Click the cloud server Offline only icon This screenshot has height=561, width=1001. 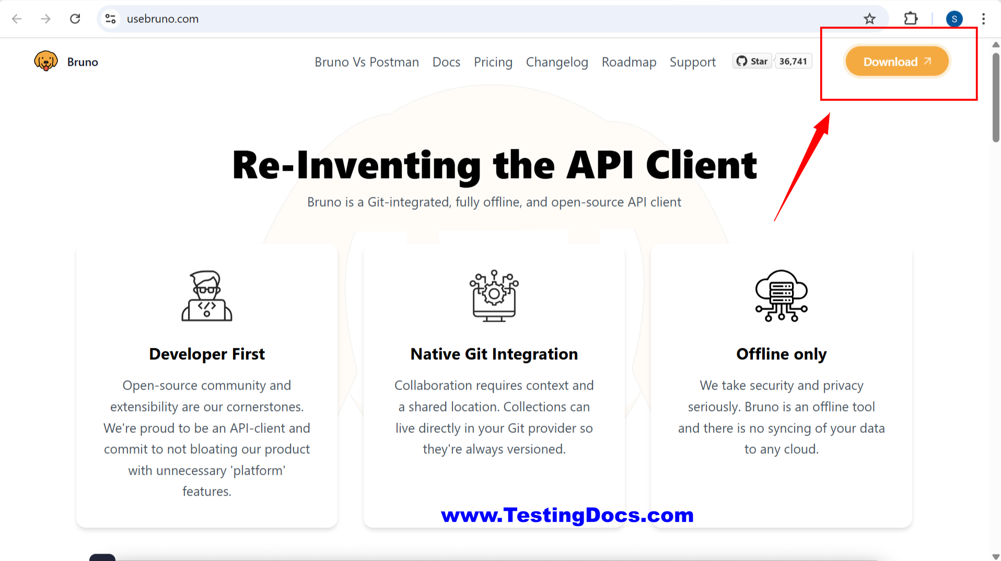click(x=782, y=296)
